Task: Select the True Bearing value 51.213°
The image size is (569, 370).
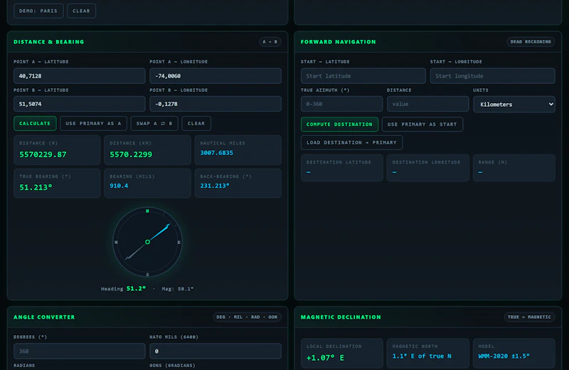Action: click(x=36, y=187)
